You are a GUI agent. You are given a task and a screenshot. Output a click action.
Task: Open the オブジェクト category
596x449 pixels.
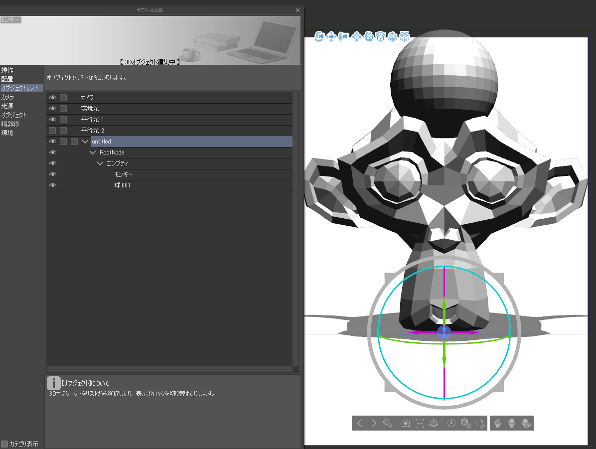tap(14, 115)
